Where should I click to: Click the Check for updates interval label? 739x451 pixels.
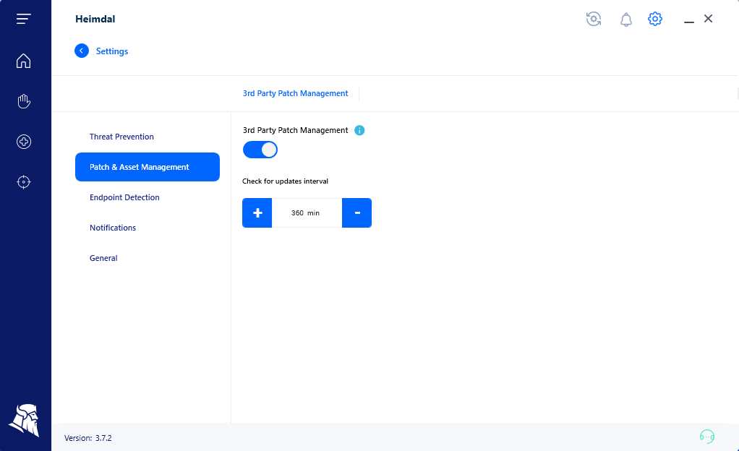[x=285, y=181]
